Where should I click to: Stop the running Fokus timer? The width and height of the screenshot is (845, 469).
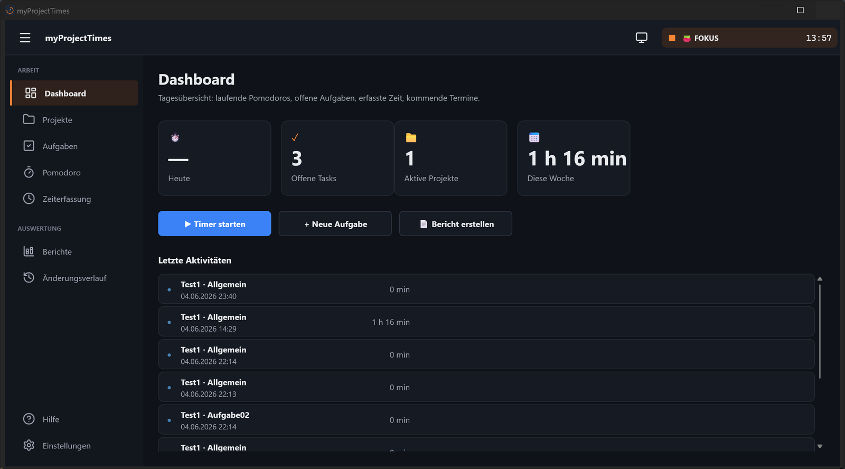(672, 38)
